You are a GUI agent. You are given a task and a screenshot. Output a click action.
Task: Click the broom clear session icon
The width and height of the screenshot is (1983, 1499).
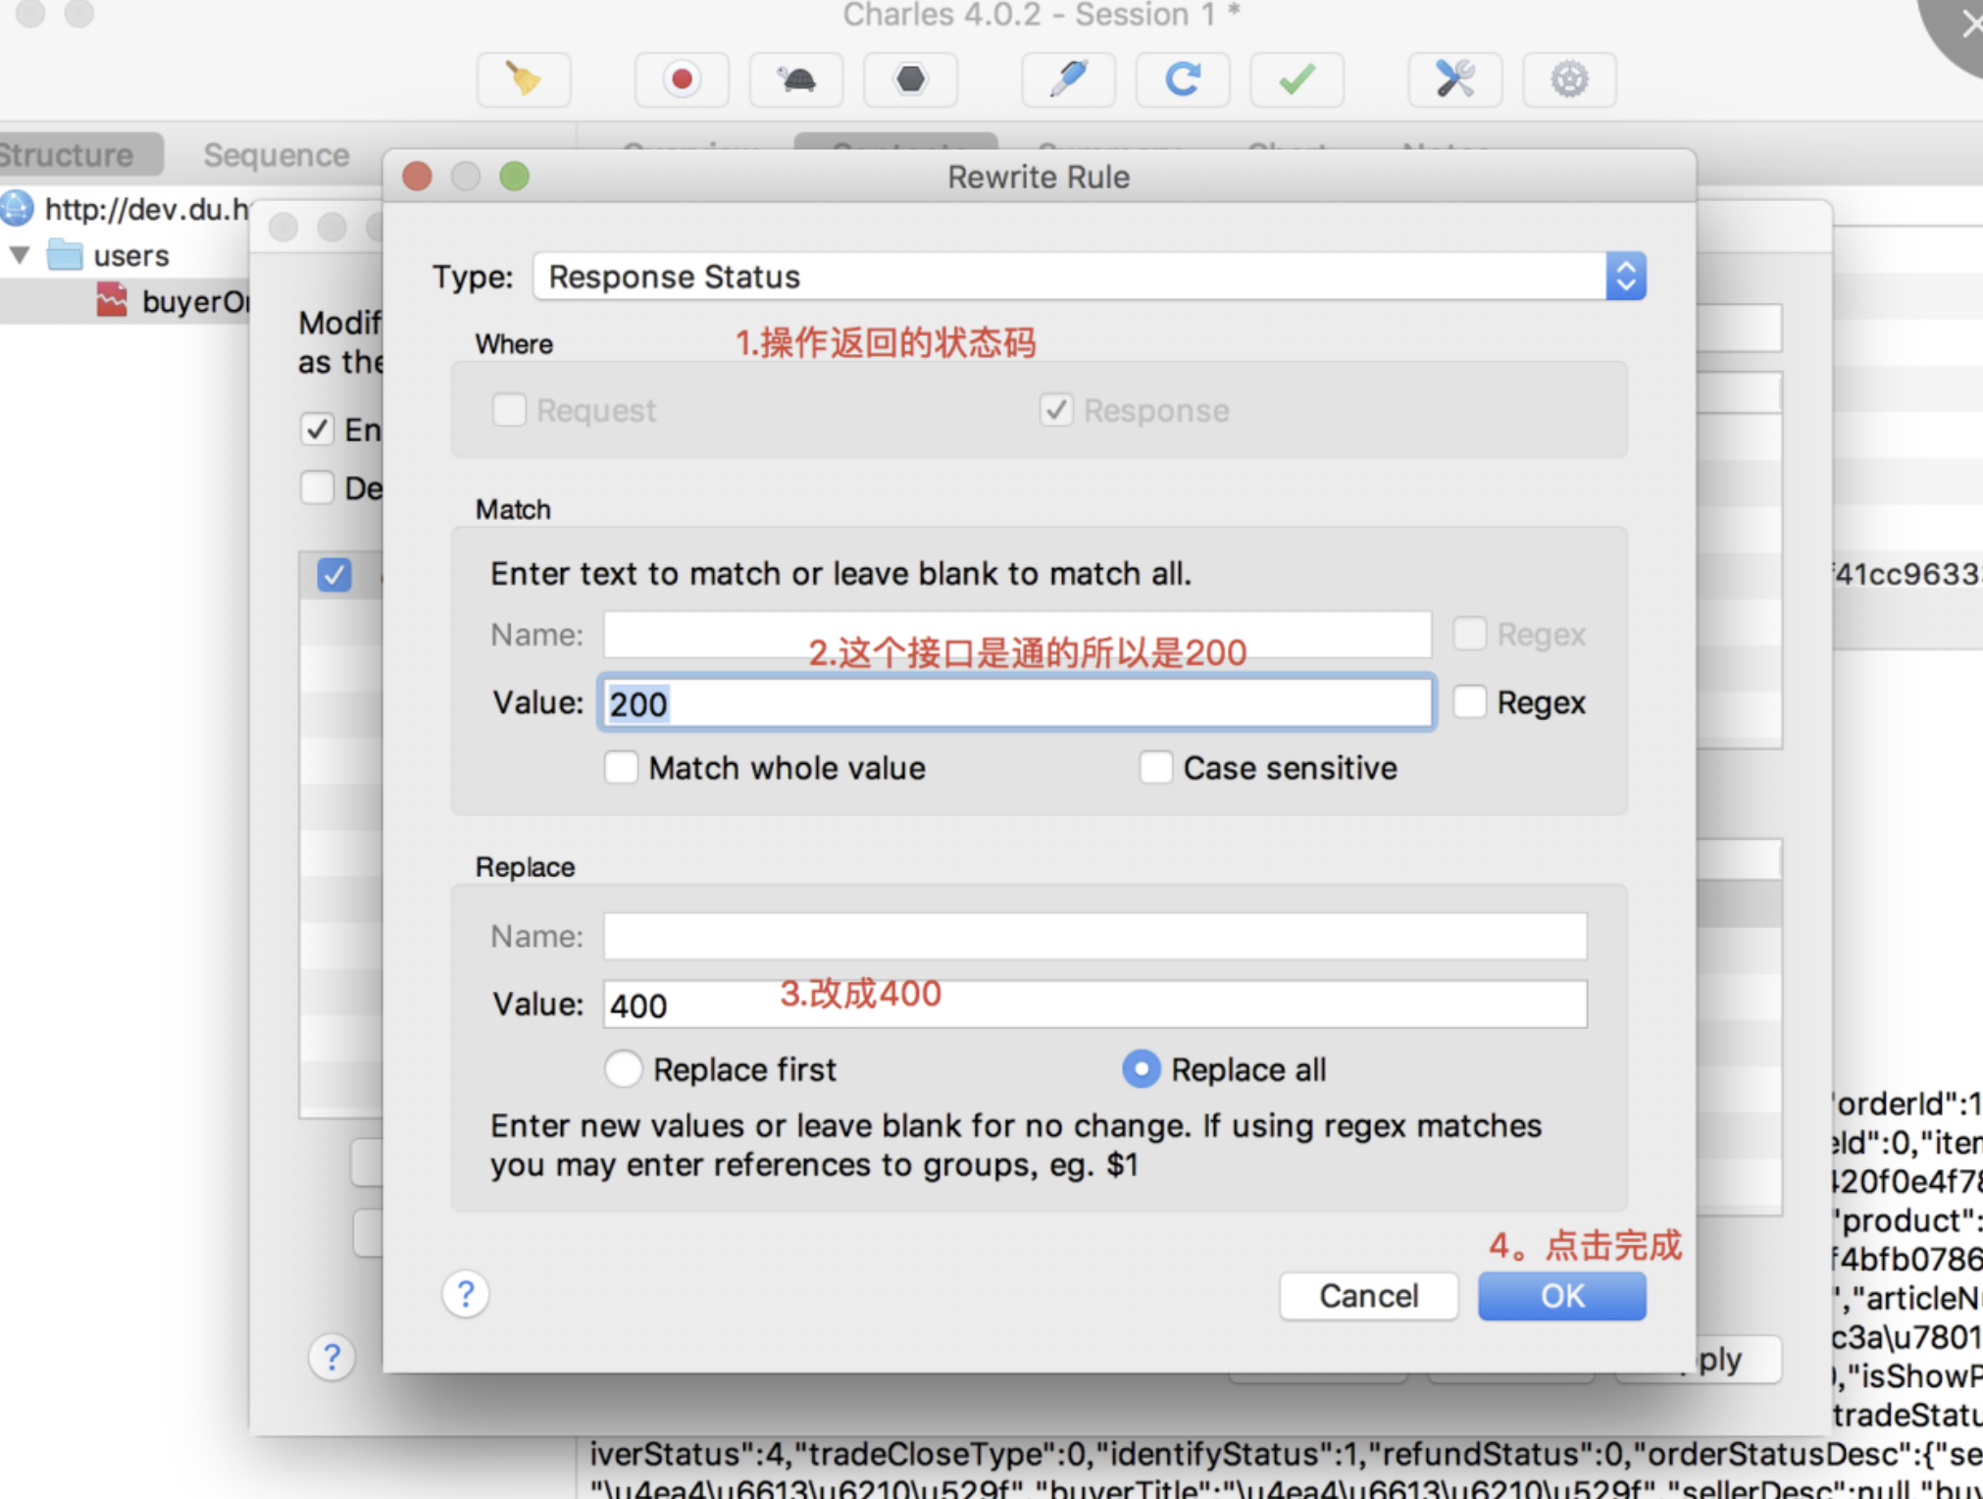pyautogui.click(x=524, y=79)
